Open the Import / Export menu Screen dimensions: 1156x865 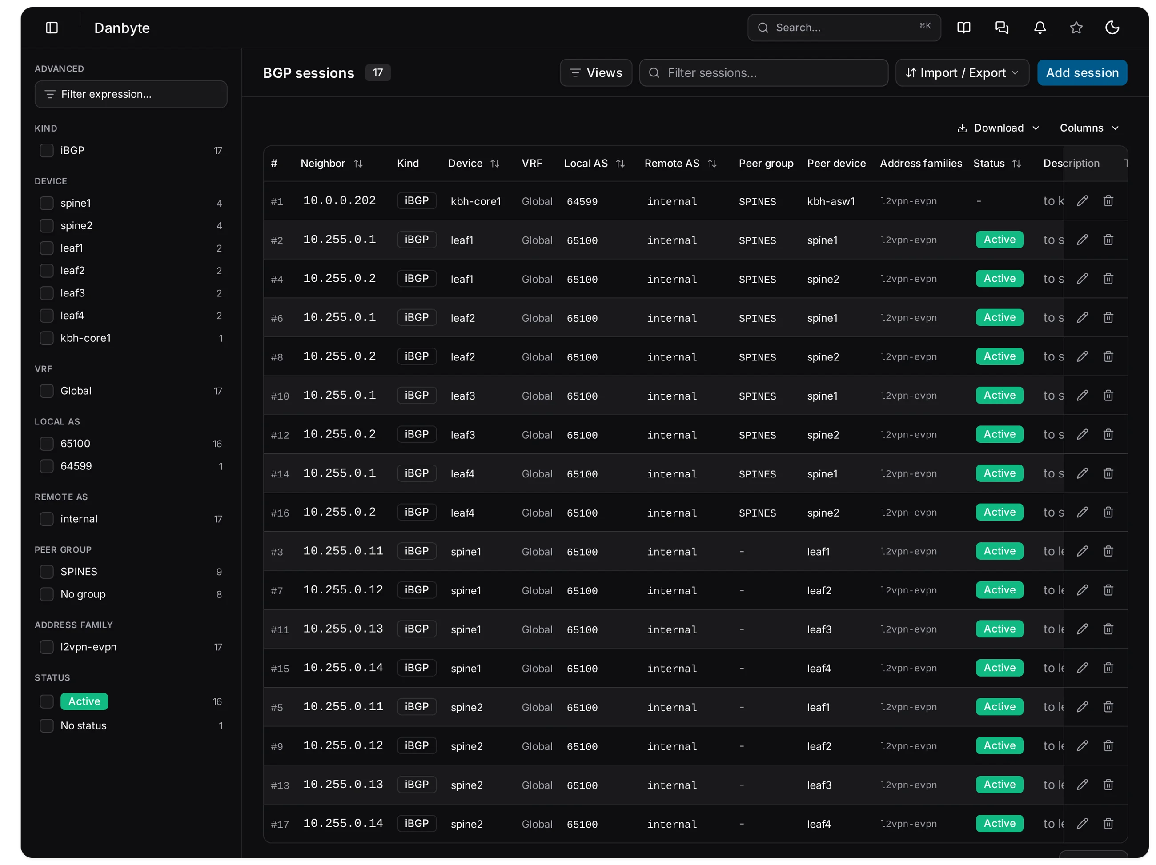(x=962, y=72)
